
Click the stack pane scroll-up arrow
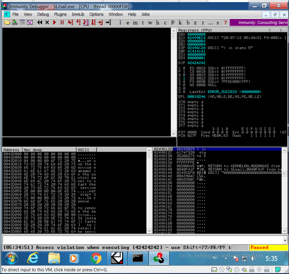[x=284, y=150]
